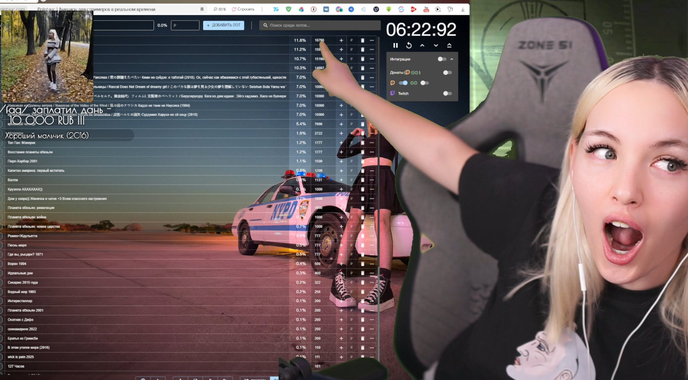This screenshot has height=380, width=688.
Task: Pause the auction timer
Action: click(x=395, y=45)
